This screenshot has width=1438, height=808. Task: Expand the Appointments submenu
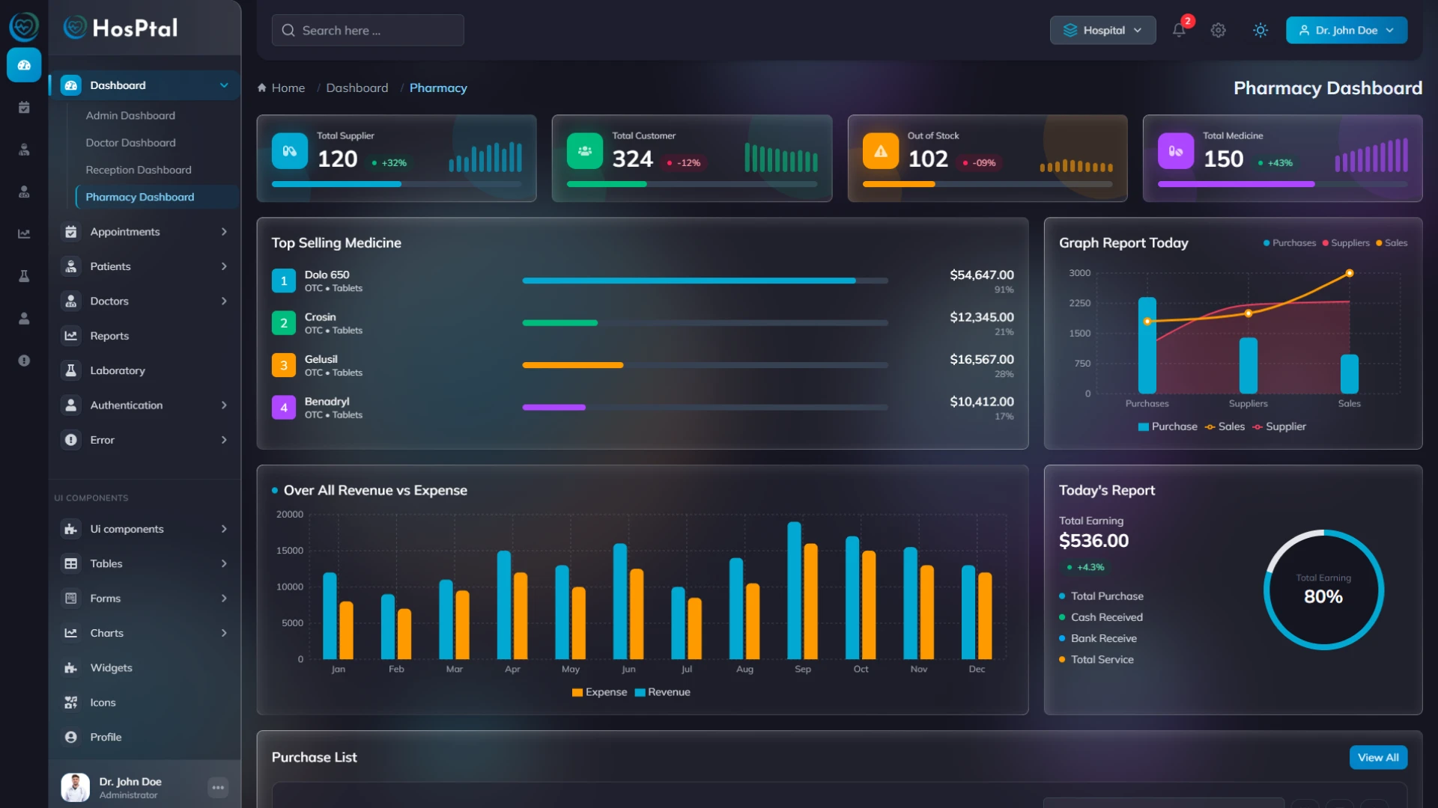pos(224,232)
